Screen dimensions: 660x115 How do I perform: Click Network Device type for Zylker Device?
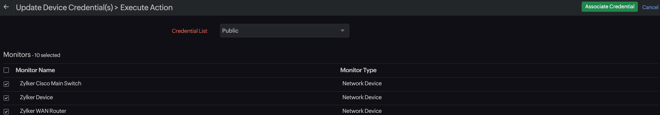(362, 97)
